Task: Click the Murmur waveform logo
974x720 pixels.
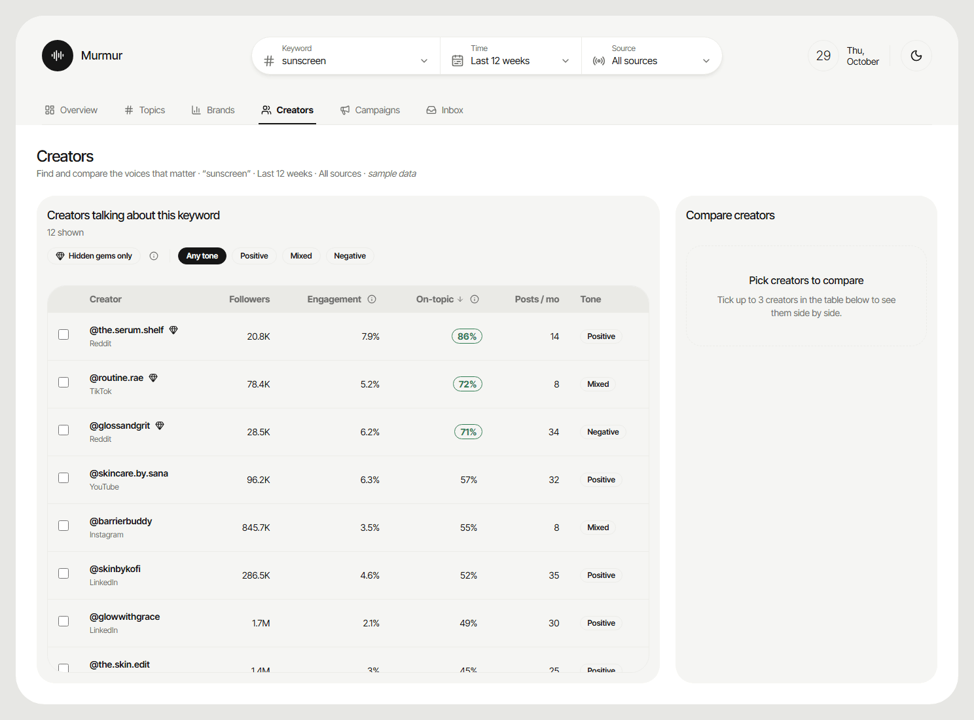Action: pos(58,56)
